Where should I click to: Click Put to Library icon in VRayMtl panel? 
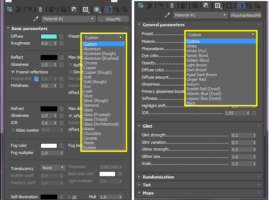[74, 9]
